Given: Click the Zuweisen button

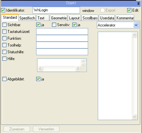Looking at the screenshot, I should tap(17, 129).
